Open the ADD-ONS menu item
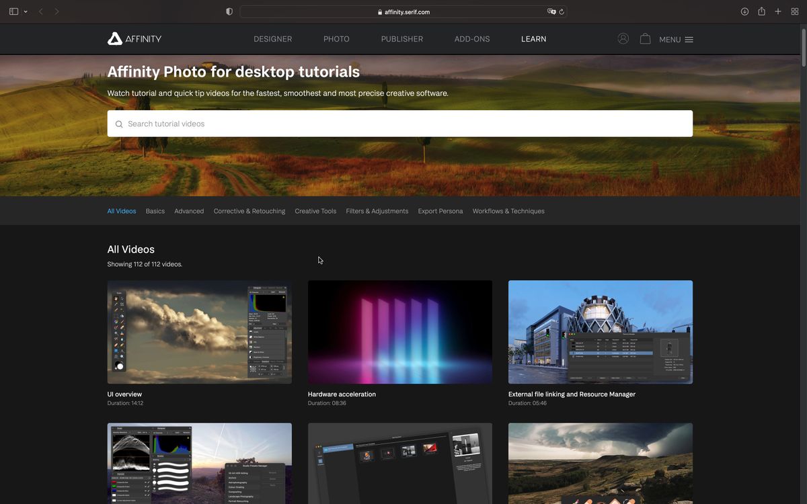 click(x=472, y=38)
